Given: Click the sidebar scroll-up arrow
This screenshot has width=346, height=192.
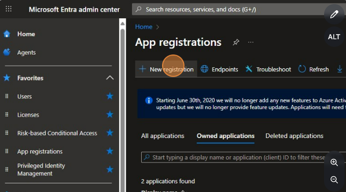Looking at the screenshot, I should [122, 23].
